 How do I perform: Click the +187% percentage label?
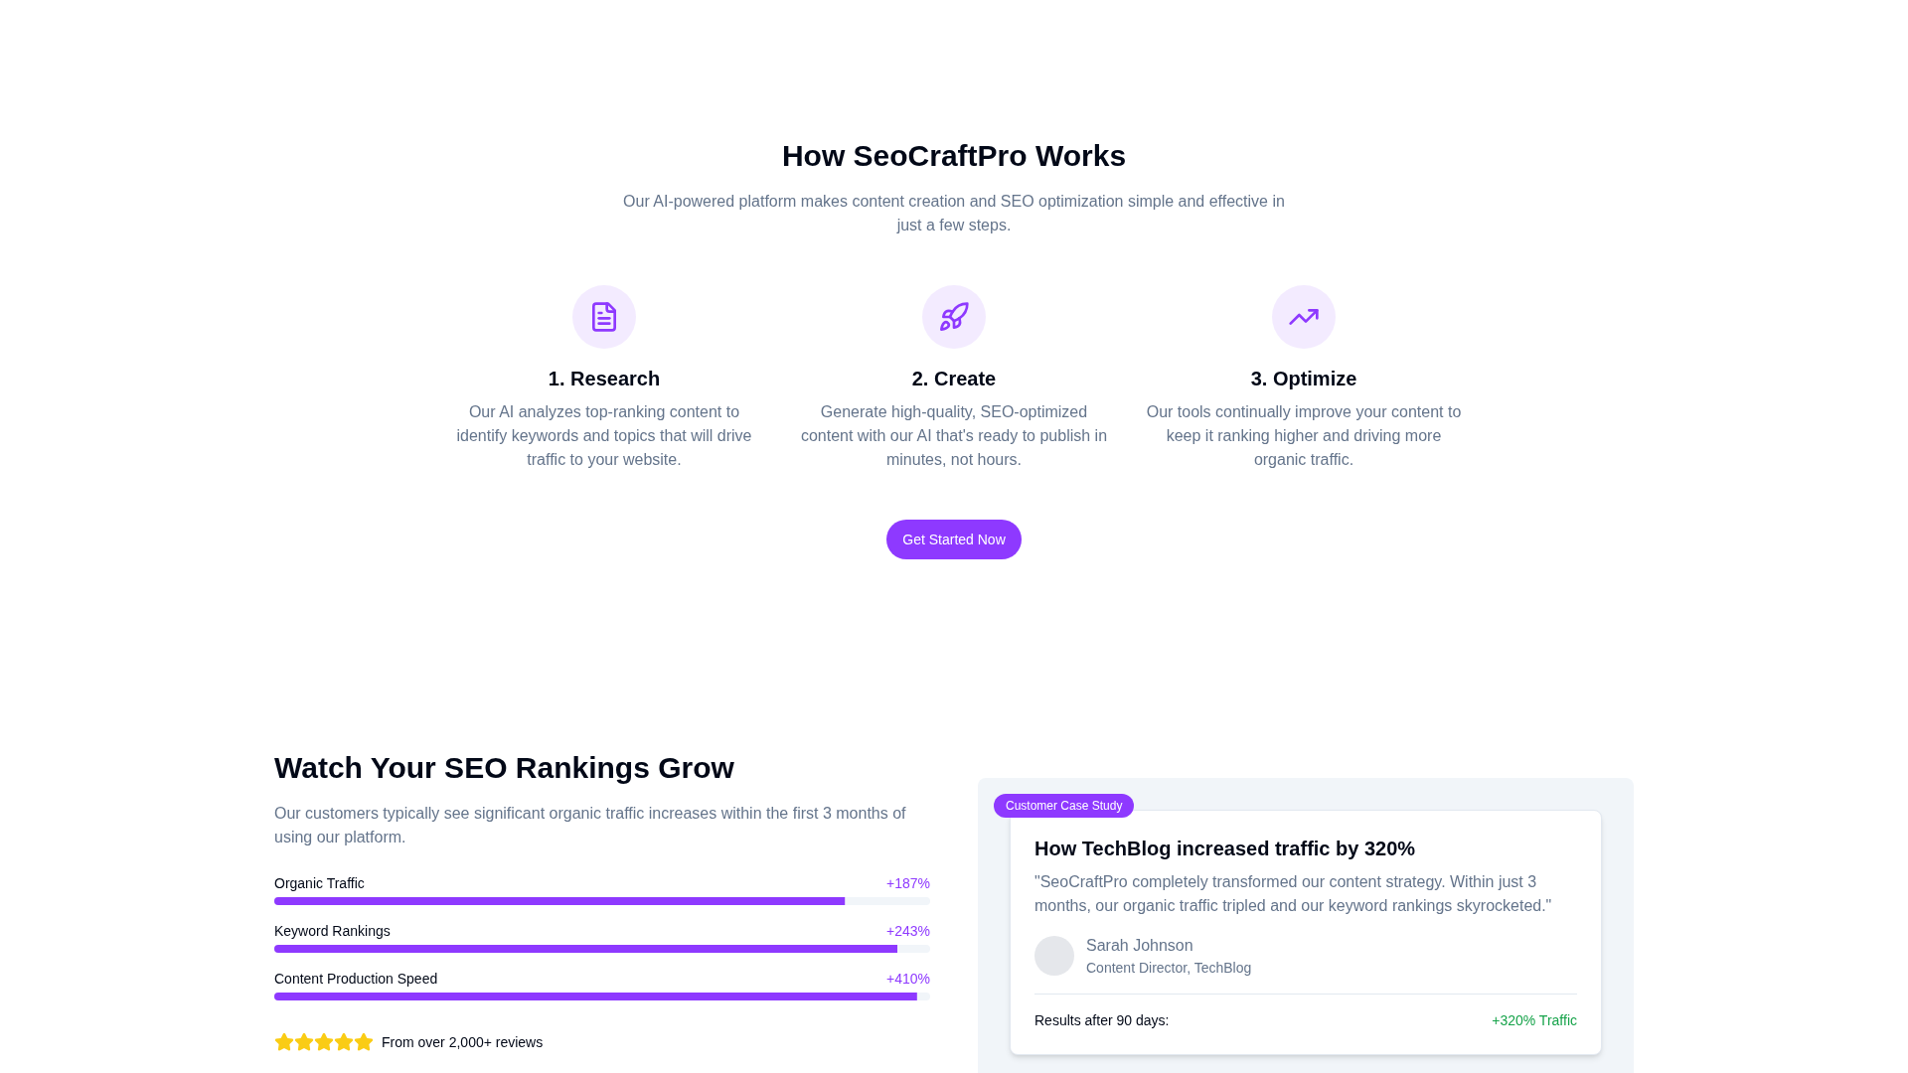coord(906,882)
